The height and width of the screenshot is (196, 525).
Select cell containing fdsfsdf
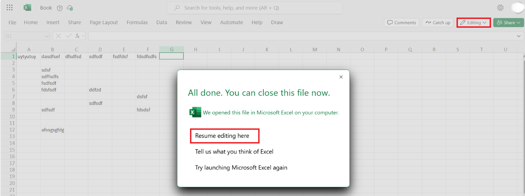(x=52, y=90)
